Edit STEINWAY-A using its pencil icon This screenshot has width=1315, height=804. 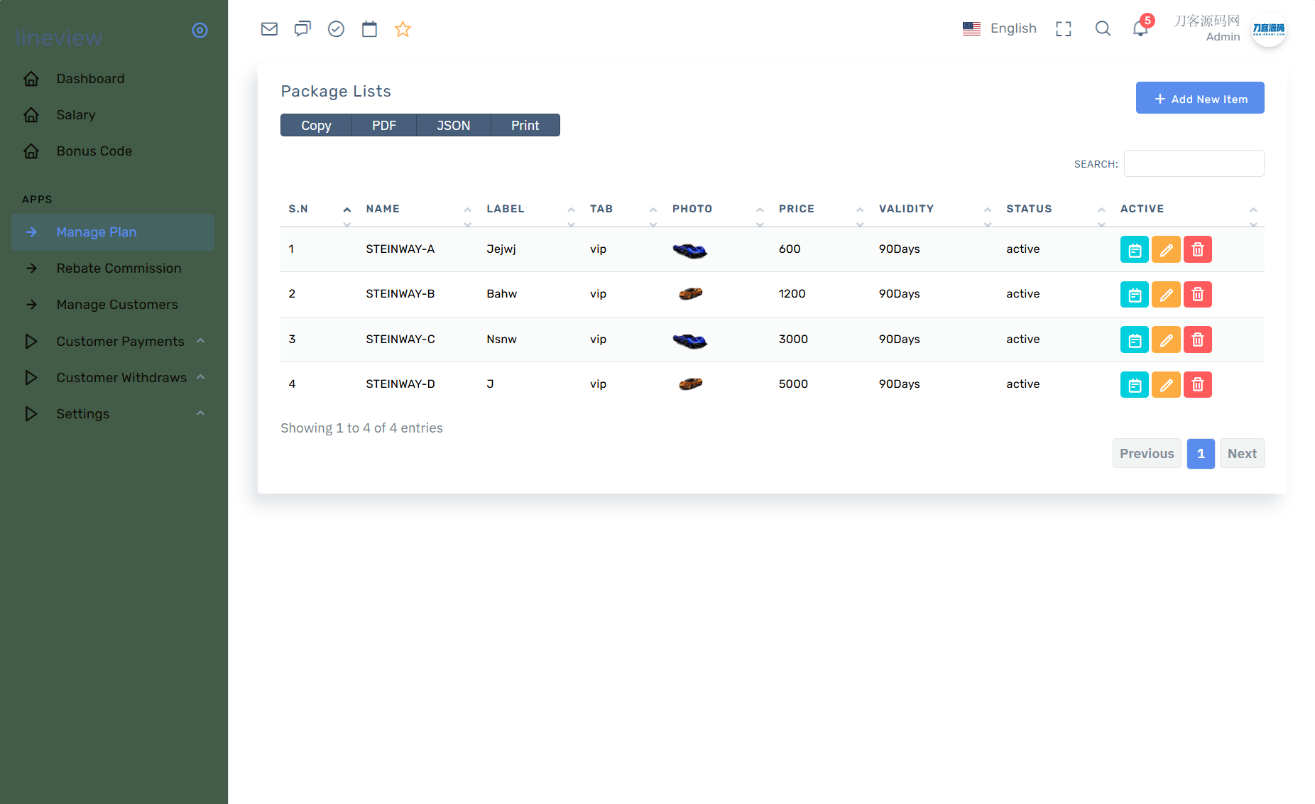1166,249
